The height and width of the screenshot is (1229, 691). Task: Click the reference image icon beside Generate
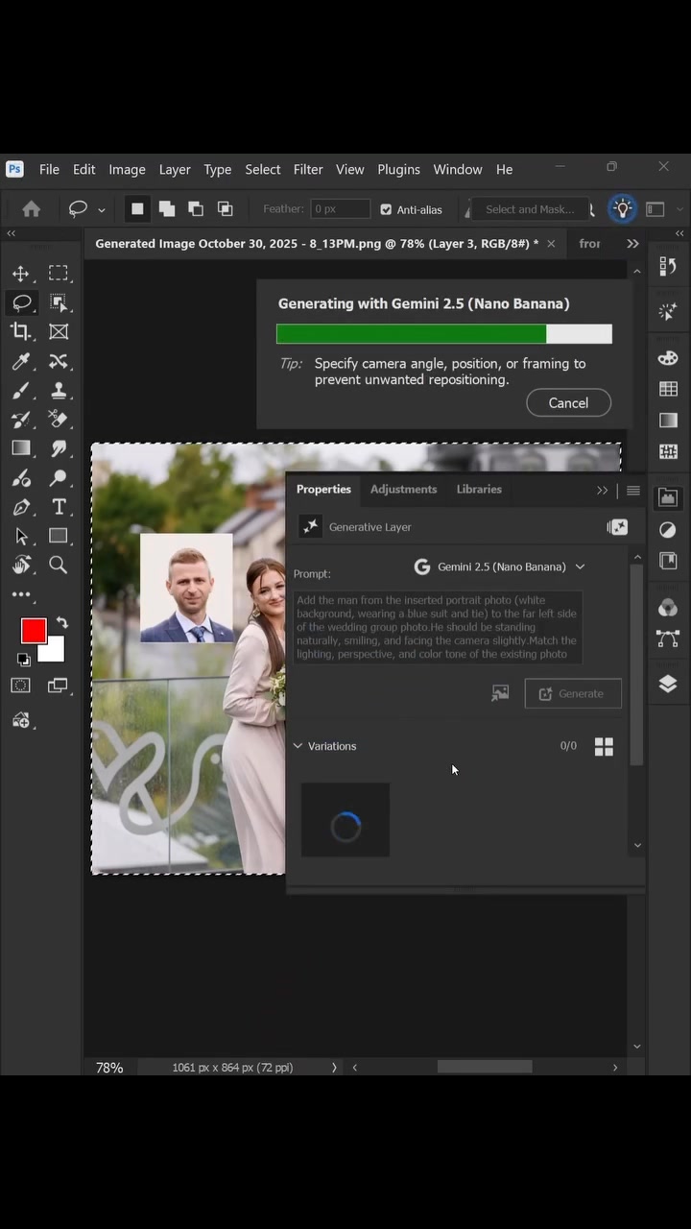click(500, 693)
